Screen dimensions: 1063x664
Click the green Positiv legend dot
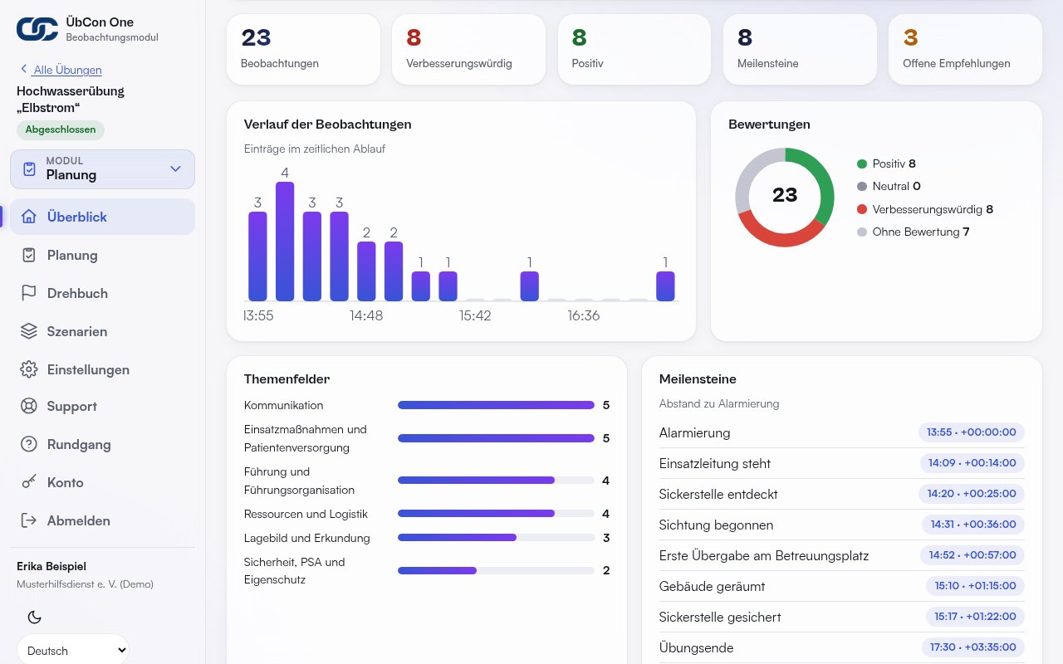(862, 164)
